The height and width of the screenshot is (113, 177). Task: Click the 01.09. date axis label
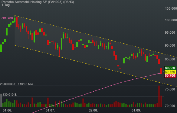(136, 110)
